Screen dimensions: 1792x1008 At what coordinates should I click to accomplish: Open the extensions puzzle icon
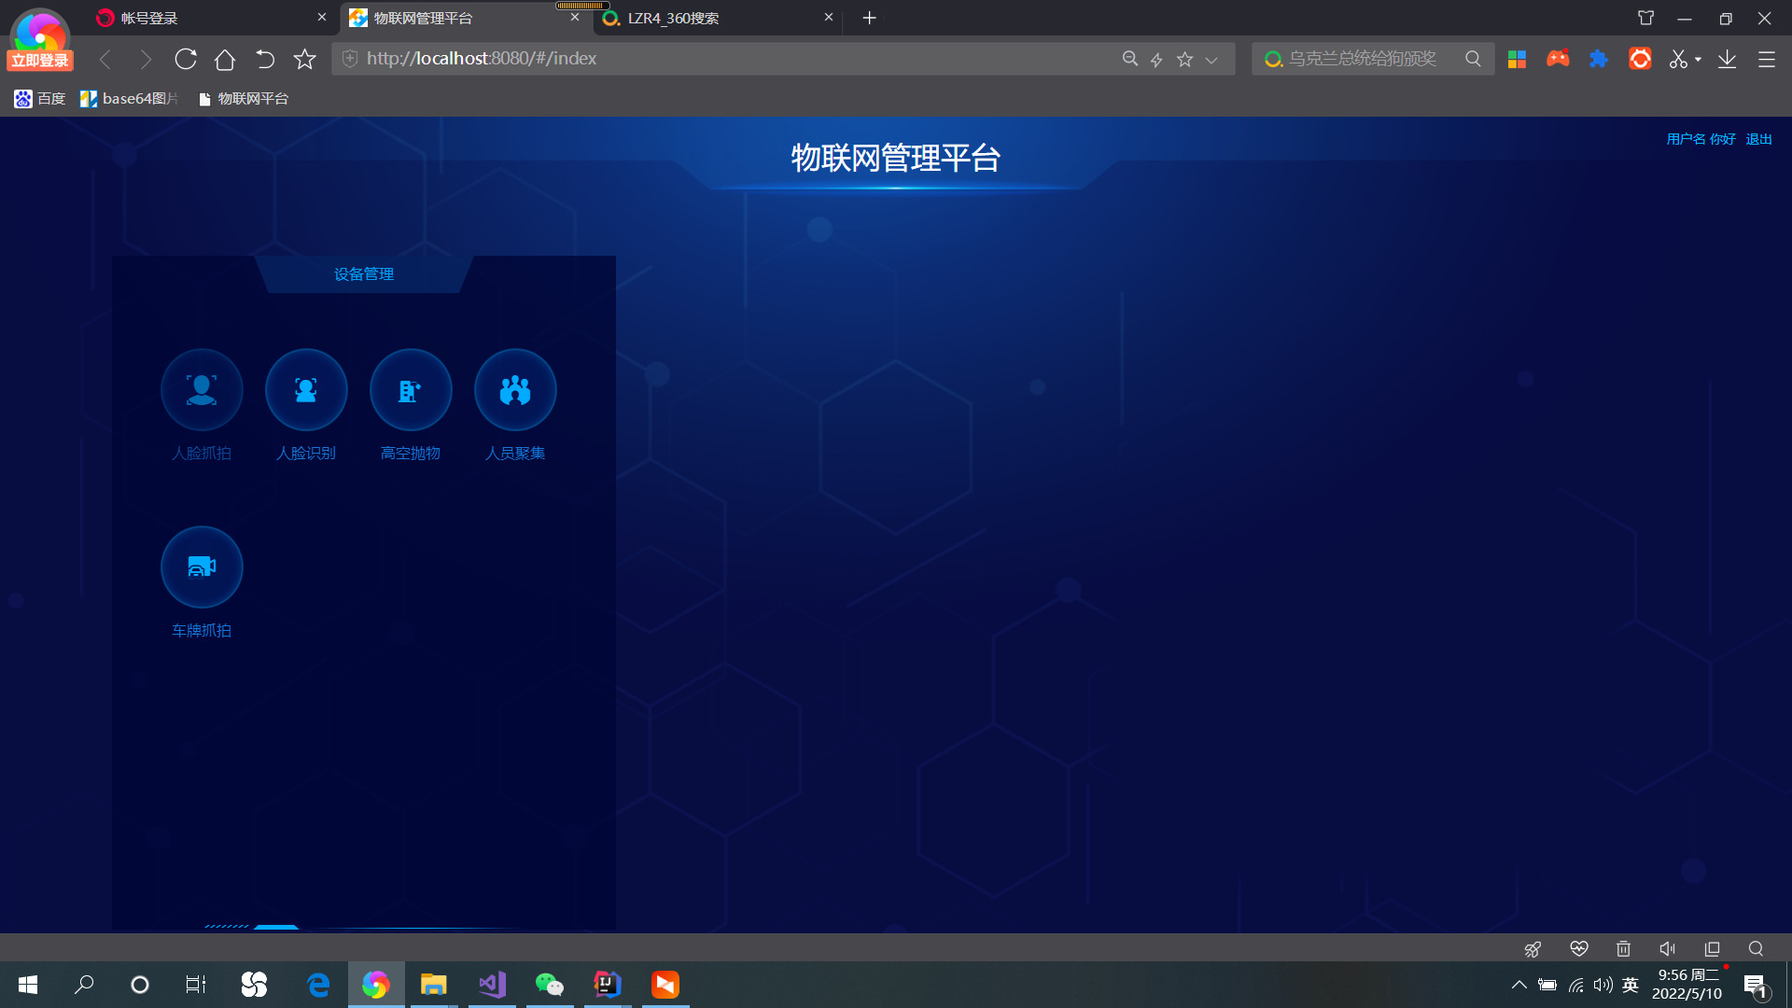tap(1599, 59)
